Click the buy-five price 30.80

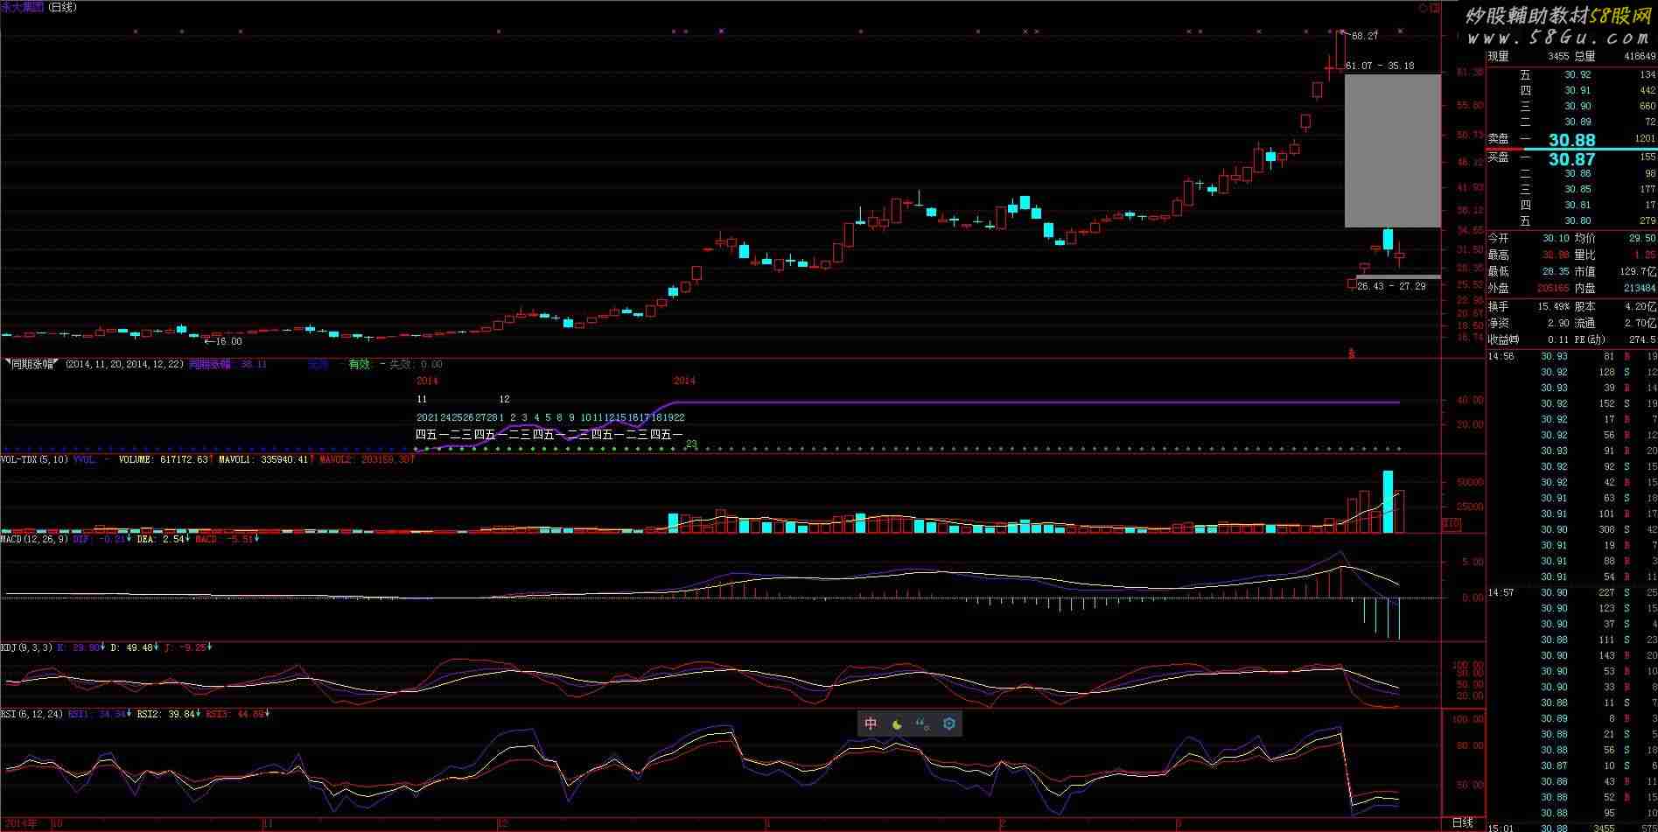[x=1578, y=221]
